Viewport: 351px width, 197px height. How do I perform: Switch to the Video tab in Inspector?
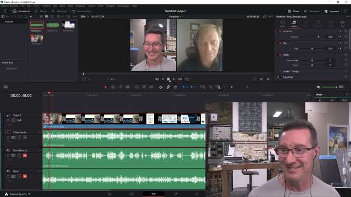282,24
